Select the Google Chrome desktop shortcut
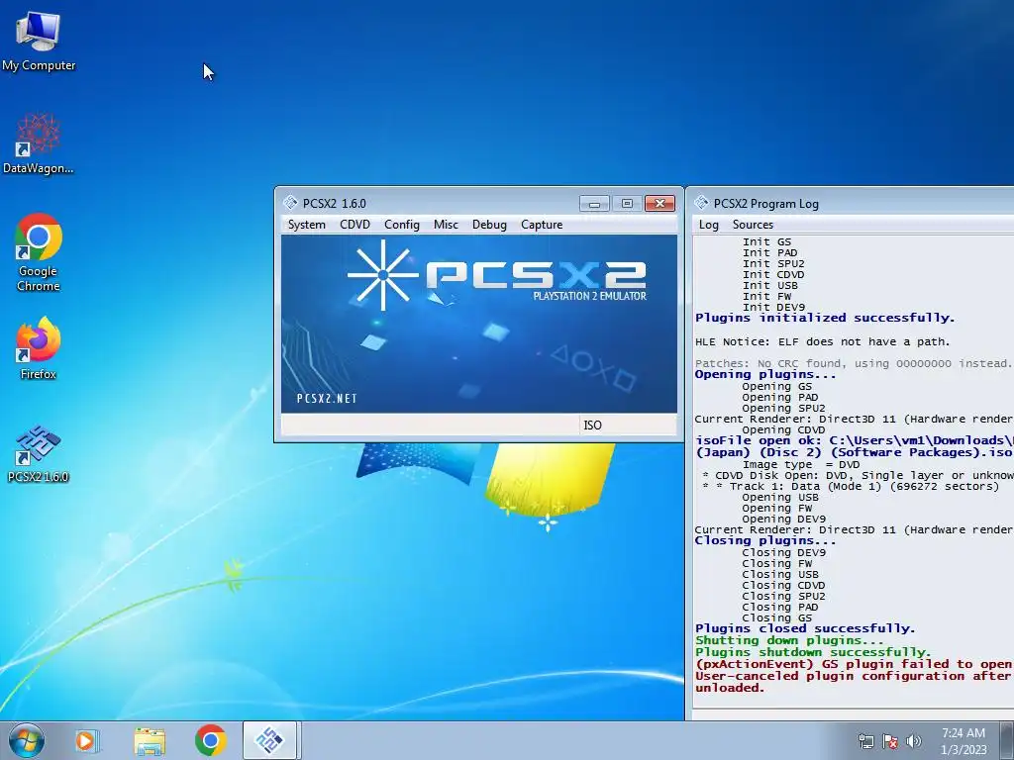The image size is (1014, 760). coord(39,253)
